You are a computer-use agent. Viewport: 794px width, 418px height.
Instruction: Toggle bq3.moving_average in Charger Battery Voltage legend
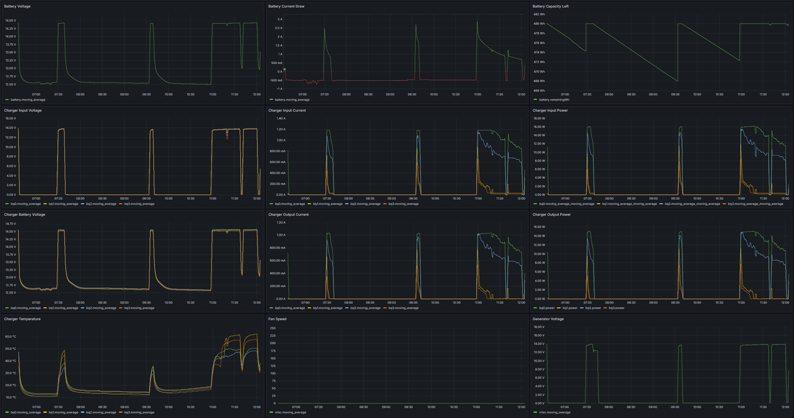139,308
